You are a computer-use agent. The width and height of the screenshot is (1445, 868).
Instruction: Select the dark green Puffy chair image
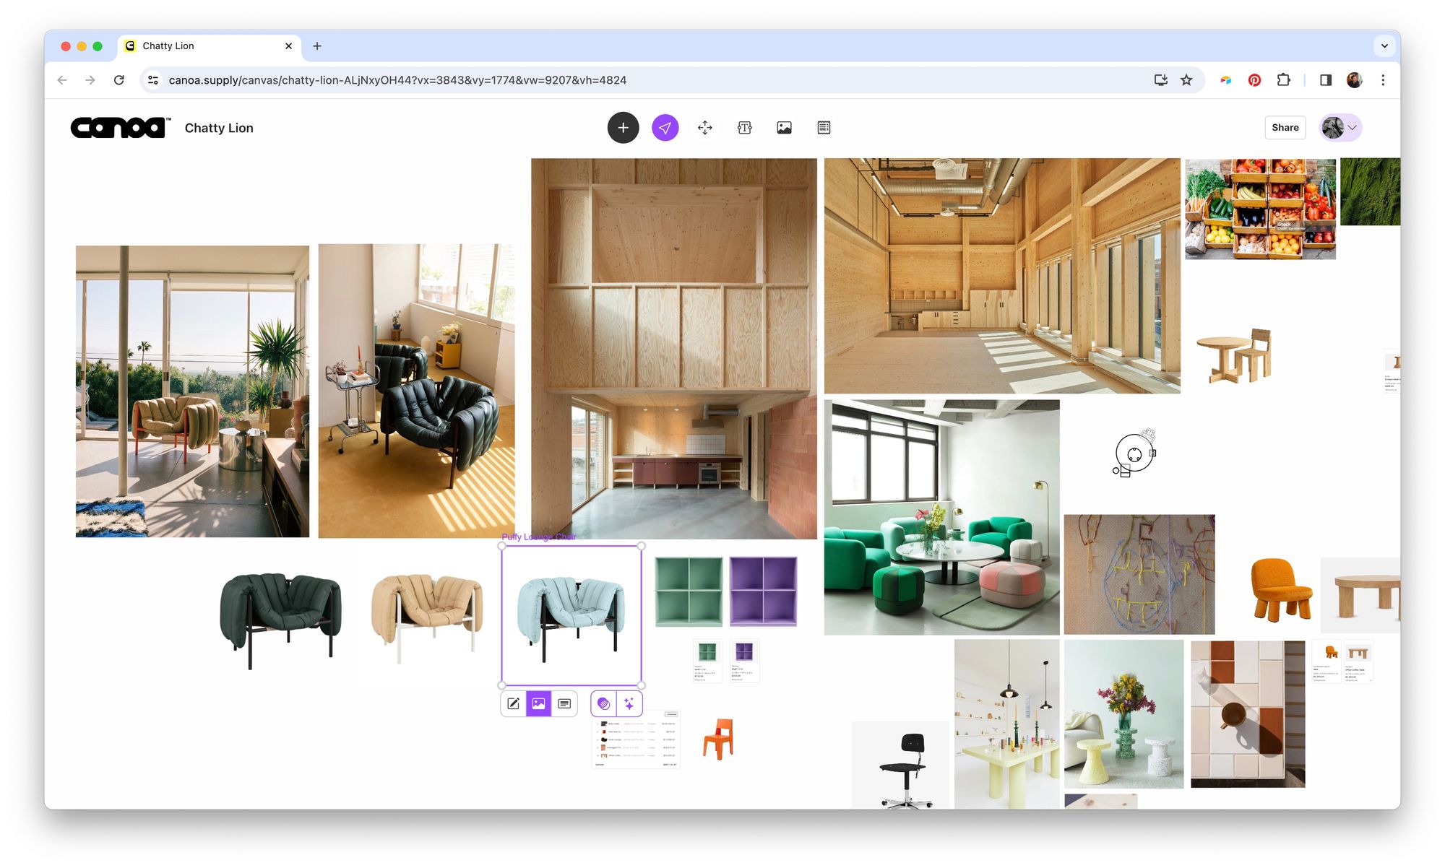(x=282, y=610)
